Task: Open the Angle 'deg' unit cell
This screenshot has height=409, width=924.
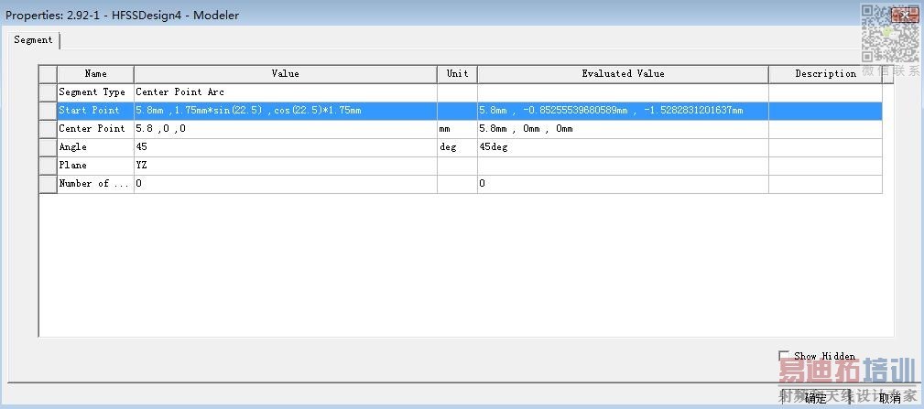Action: [457, 147]
